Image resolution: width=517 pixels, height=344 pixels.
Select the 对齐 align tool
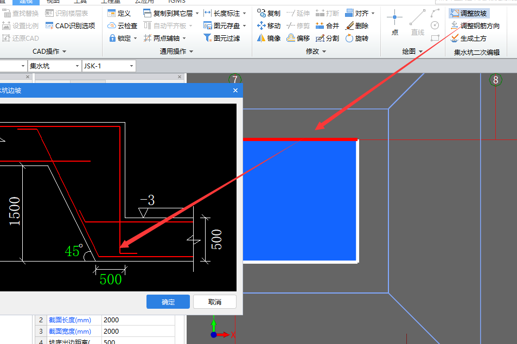pos(357,13)
